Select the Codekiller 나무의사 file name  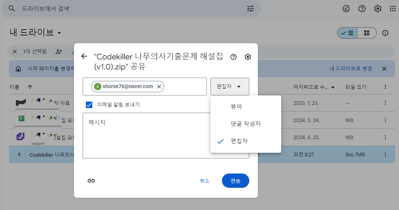pos(52,155)
